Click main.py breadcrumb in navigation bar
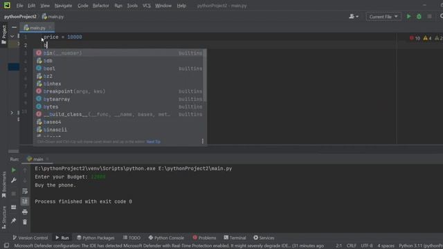This screenshot has width=443, height=249. point(53,17)
